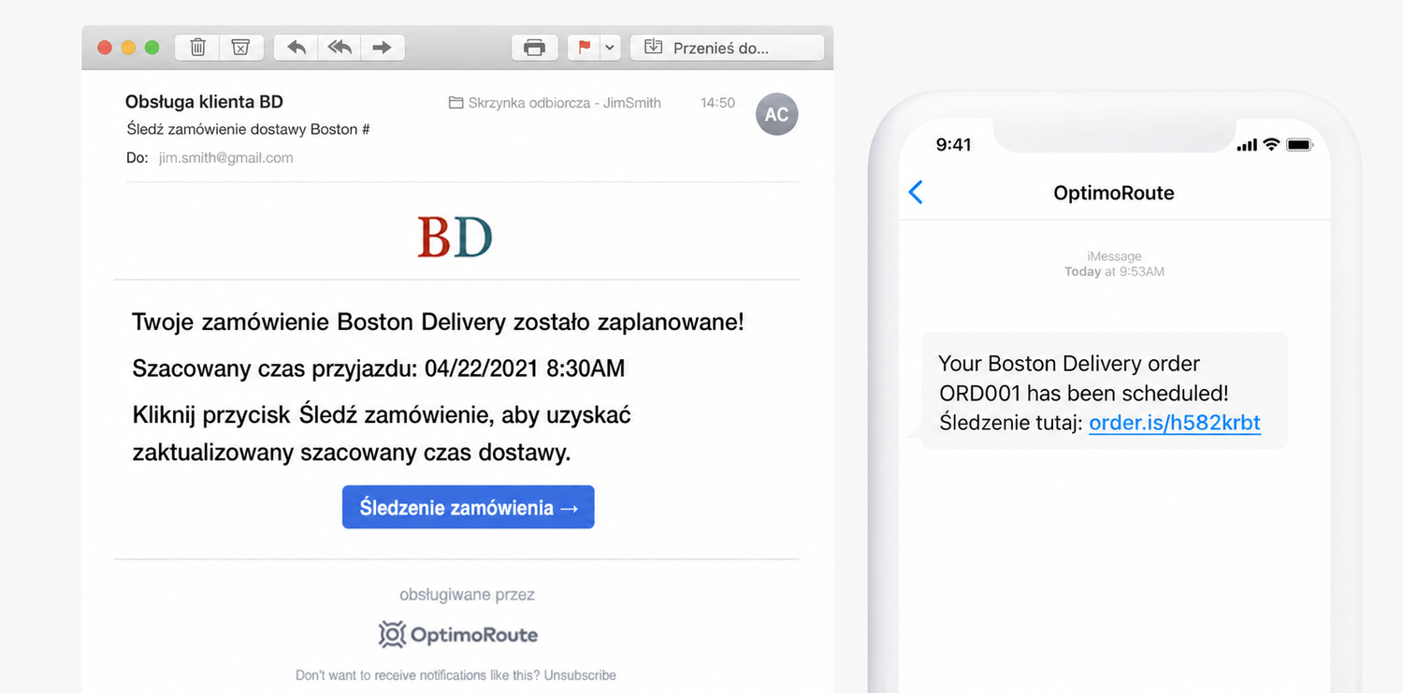Click jim.smith@gmail.com recipient address
The width and height of the screenshot is (1403, 693).
225,158
